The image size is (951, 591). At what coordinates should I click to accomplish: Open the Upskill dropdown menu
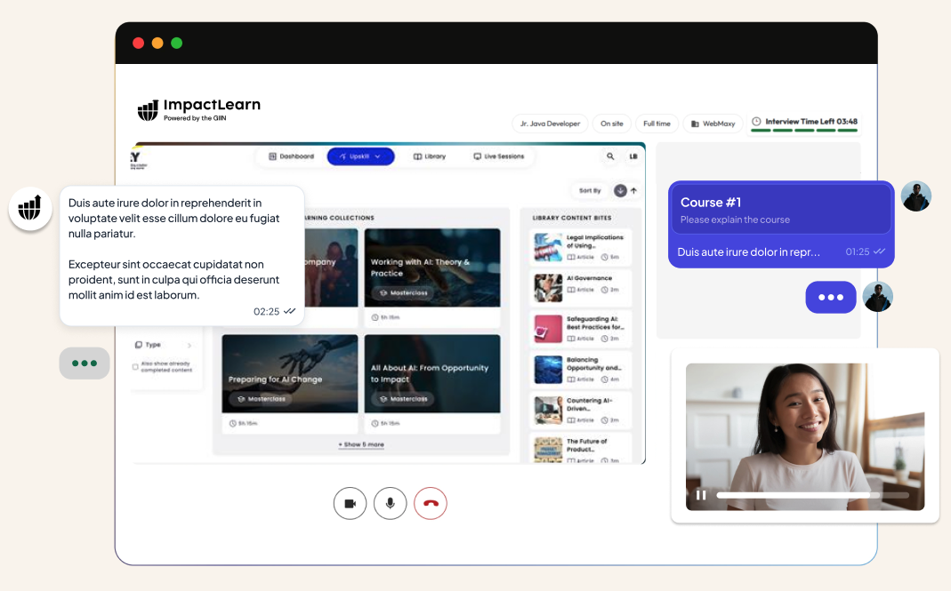tap(359, 156)
